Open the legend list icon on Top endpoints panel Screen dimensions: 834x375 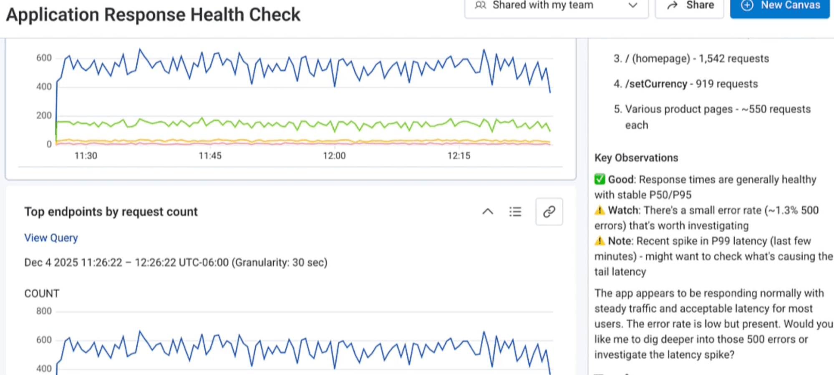pos(516,211)
